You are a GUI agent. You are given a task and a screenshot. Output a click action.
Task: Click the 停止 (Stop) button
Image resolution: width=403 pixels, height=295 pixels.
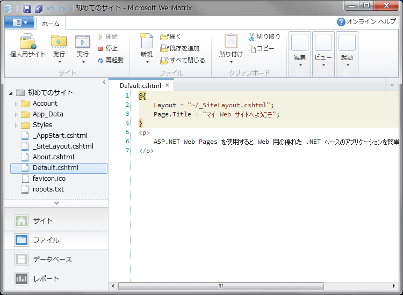pos(108,48)
